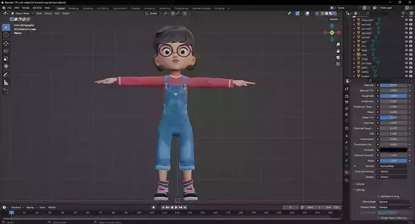This screenshot has width=415, height=224.
Task: Open the Material properties tab icon
Action: pos(346,172)
